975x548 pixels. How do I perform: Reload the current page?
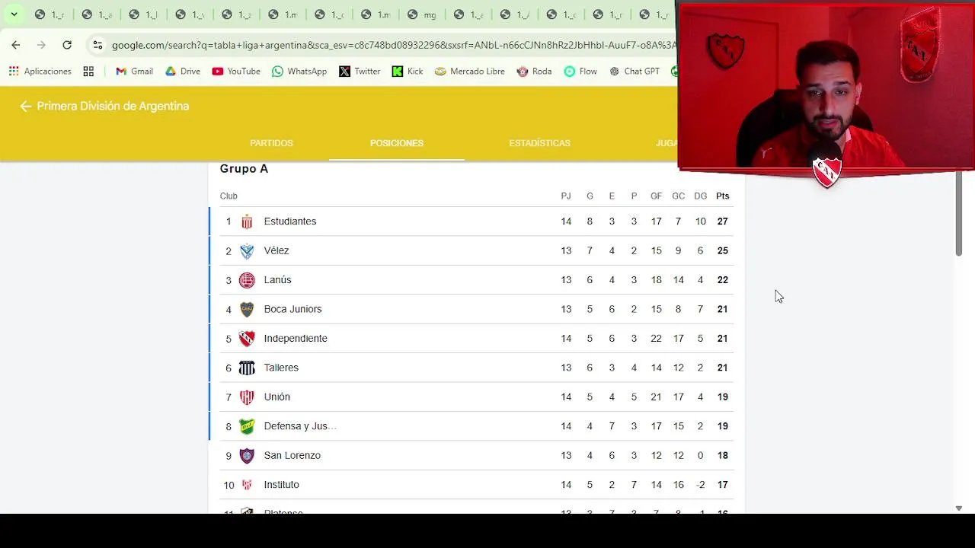(x=67, y=45)
